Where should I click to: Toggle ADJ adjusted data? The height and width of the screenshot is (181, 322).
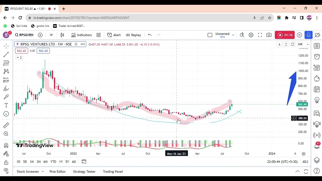click(x=305, y=162)
